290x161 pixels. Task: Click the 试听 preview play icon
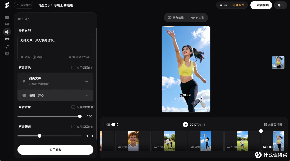click(x=22, y=57)
